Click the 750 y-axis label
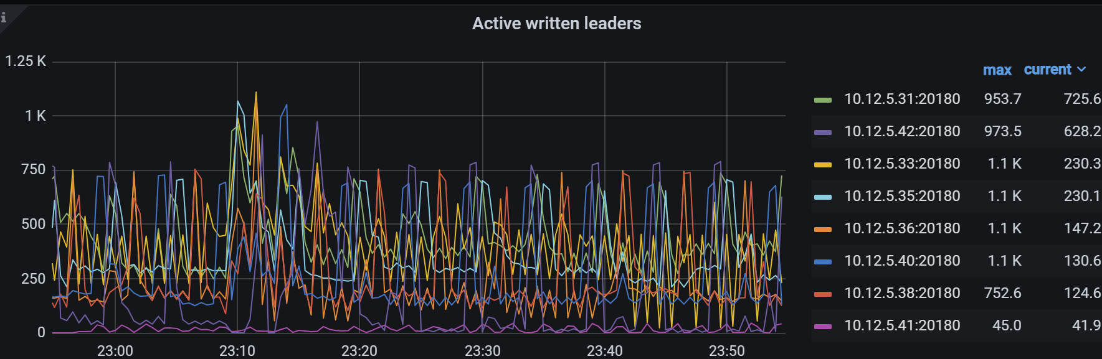 34,169
